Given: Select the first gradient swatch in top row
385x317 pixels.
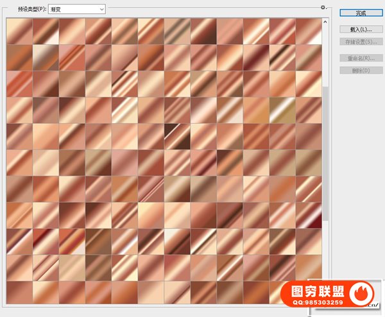Looking at the screenshot, I should pyautogui.click(x=19, y=31).
